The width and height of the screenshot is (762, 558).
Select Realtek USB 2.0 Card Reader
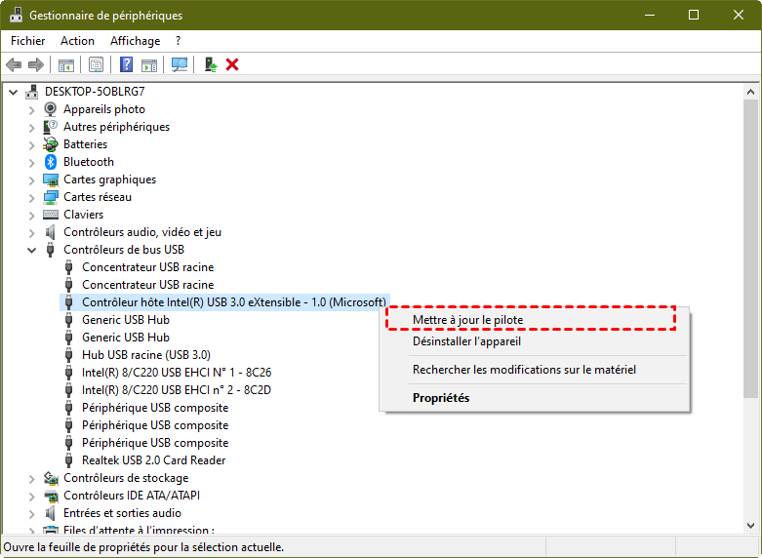pos(153,460)
